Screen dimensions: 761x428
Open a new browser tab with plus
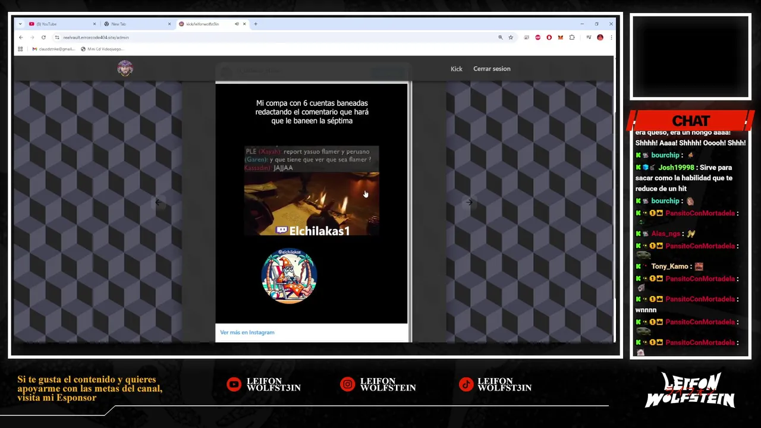point(256,24)
